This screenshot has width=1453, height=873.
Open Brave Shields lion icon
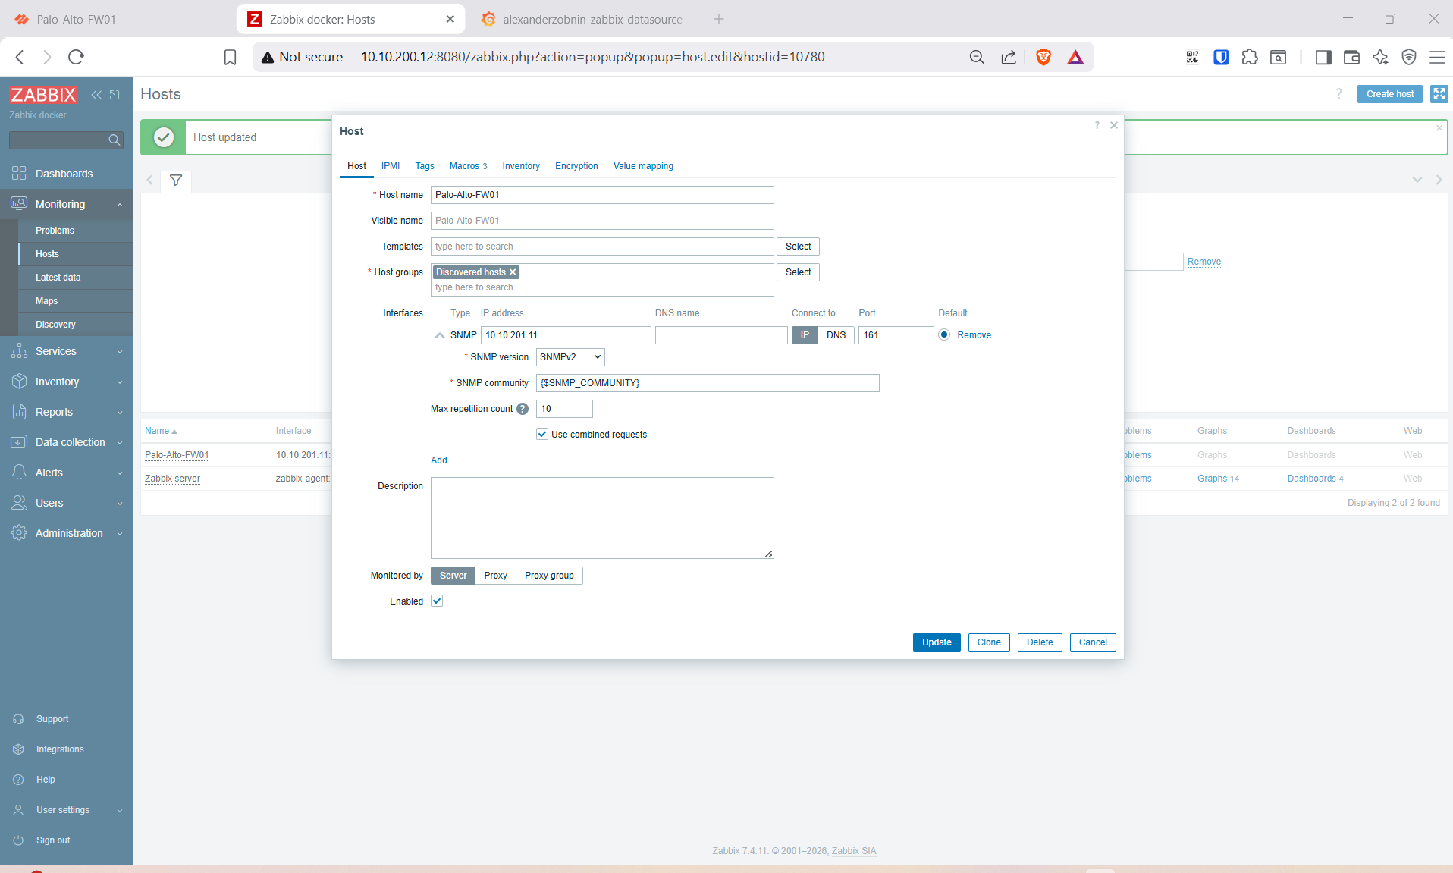1043,57
